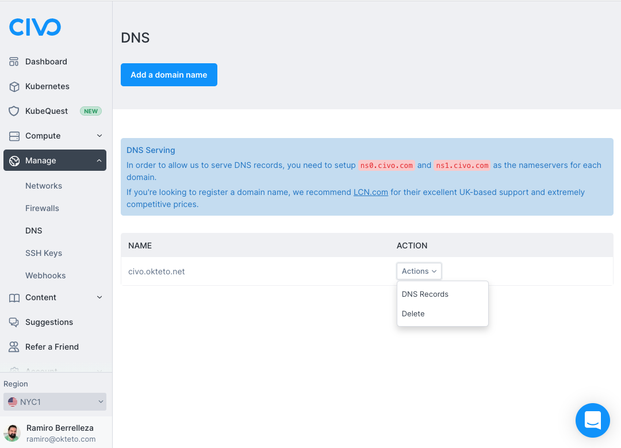Collapse the Manage section
Image resolution: width=621 pixels, height=448 pixels.
(98, 160)
